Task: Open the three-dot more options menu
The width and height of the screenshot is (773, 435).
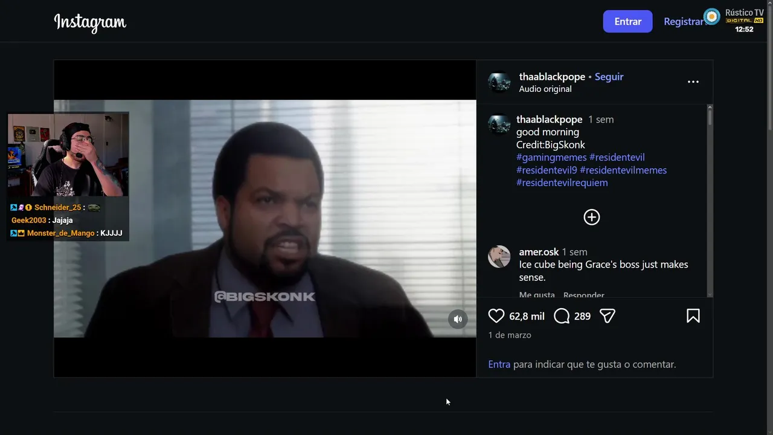Action: [x=693, y=82]
